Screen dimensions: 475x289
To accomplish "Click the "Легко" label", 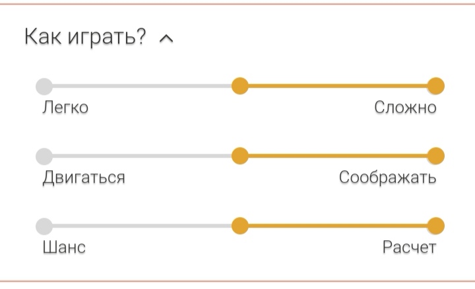I will 65,108.
